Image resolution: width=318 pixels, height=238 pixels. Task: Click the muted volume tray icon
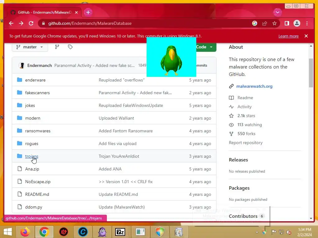(288, 232)
